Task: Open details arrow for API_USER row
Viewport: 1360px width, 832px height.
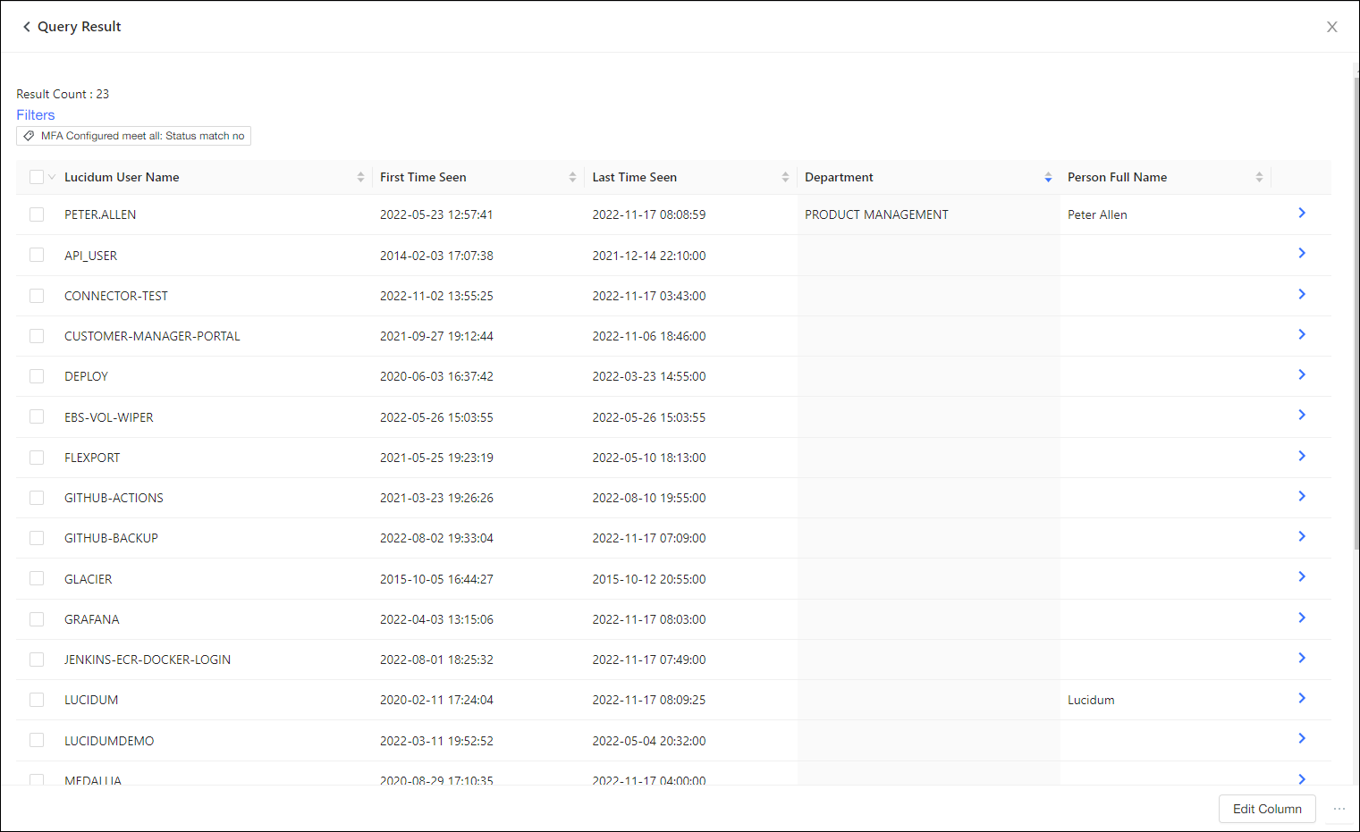Action: [x=1302, y=253]
